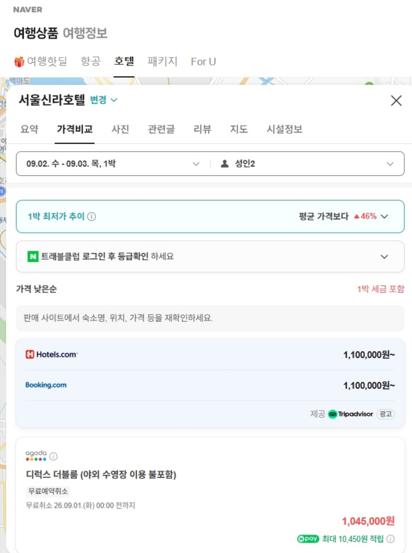Open the NAVER logo home link
The image size is (412, 553).
(28, 10)
